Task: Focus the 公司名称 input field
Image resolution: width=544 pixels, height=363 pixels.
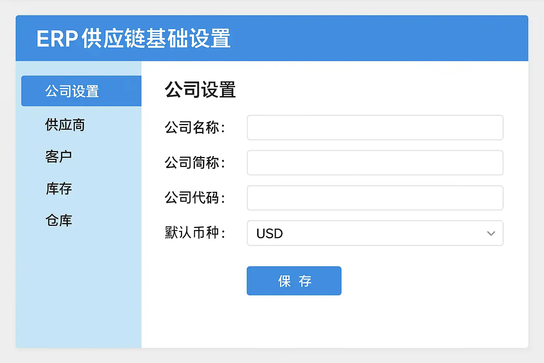Action: point(375,128)
